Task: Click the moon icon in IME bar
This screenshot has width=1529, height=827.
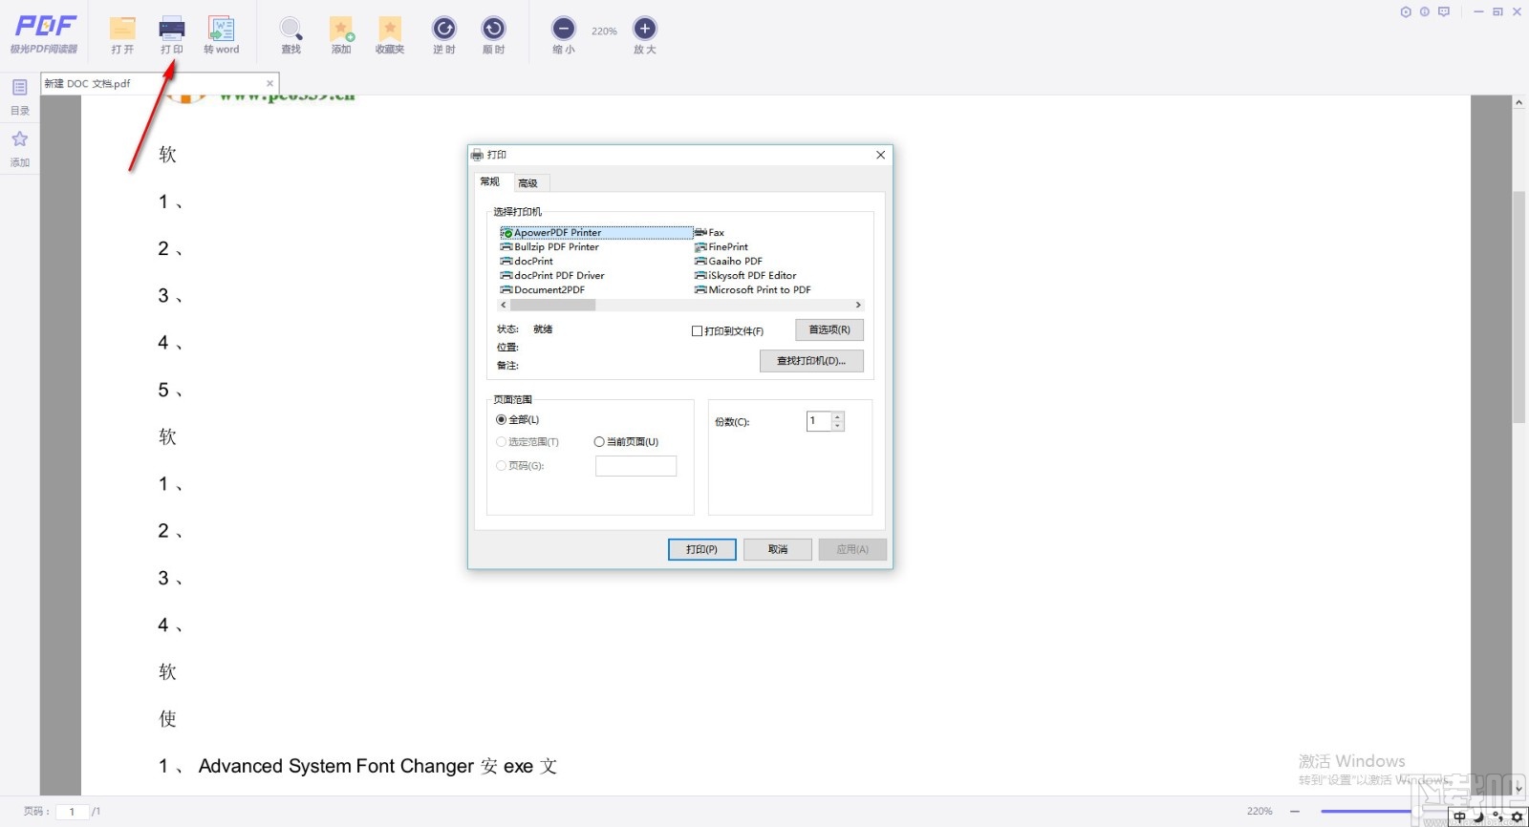Action: [1478, 816]
